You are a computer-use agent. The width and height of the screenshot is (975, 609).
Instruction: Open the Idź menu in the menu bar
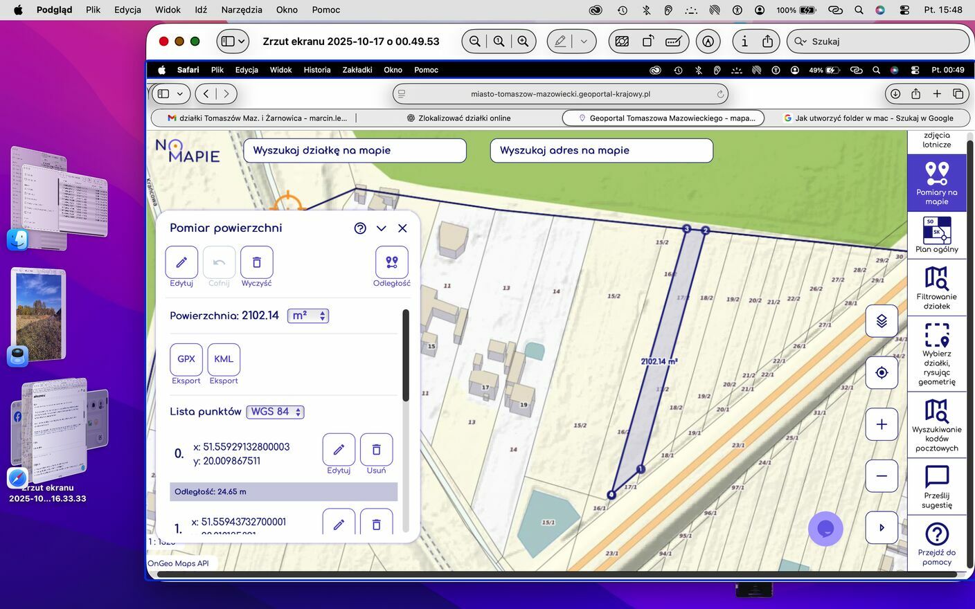201,10
